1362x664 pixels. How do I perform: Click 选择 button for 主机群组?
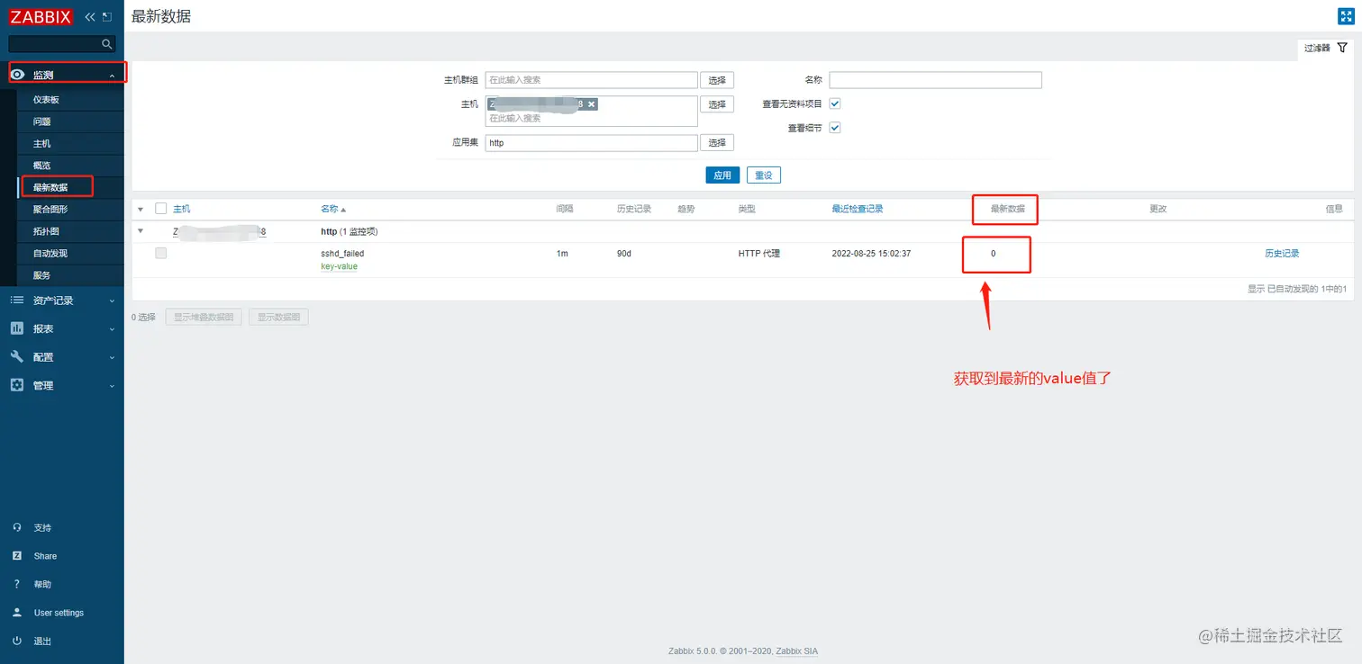point(717,80)
